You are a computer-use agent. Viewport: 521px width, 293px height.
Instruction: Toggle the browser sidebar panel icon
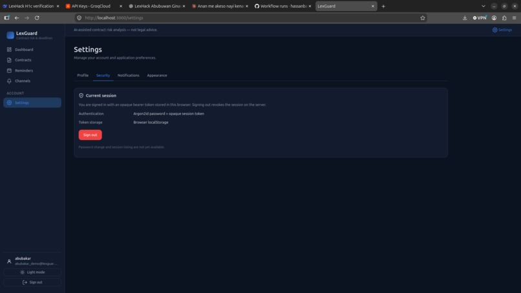tap(6, 18)
